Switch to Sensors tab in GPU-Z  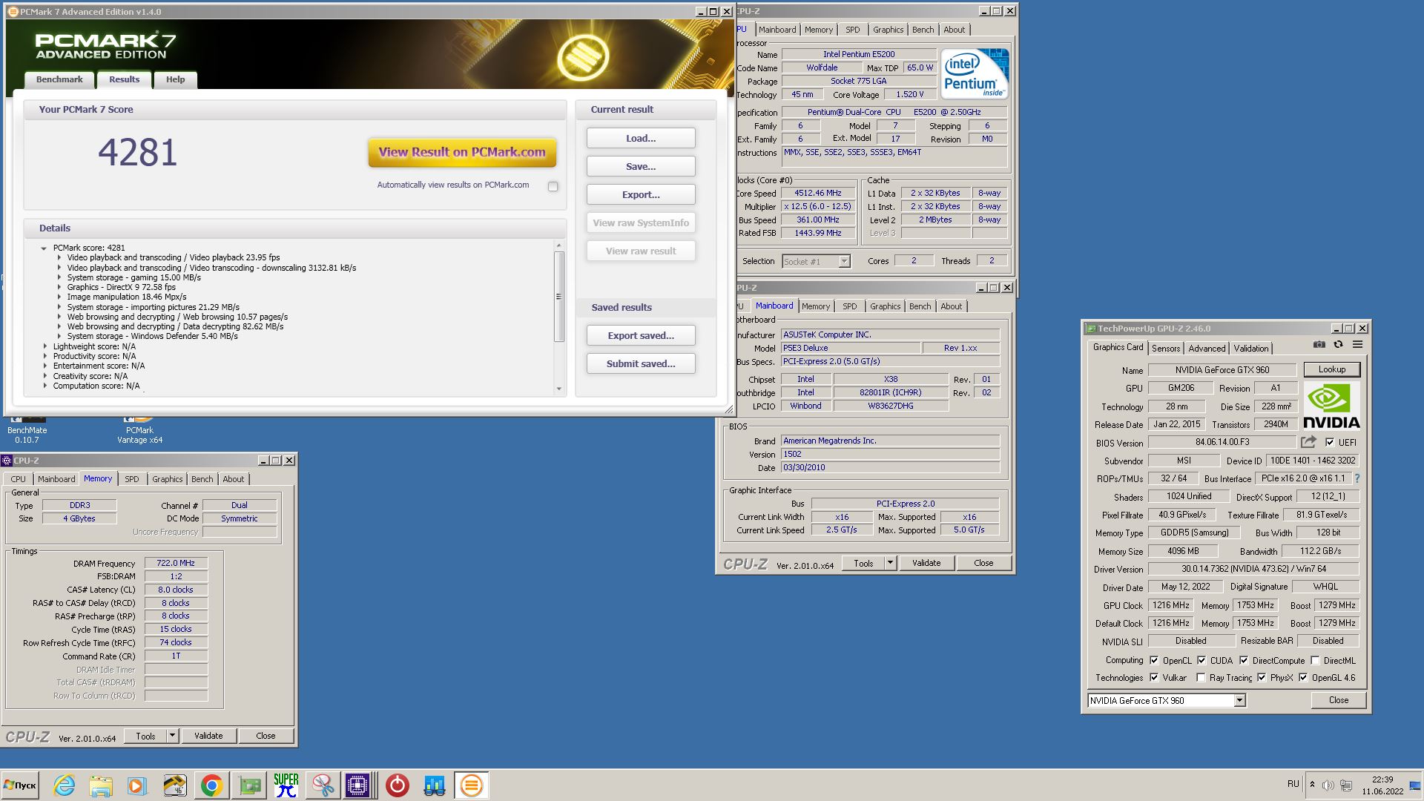(1166, 349)
